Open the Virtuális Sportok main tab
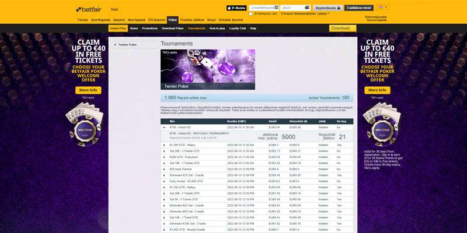 [x=231, y=20]
